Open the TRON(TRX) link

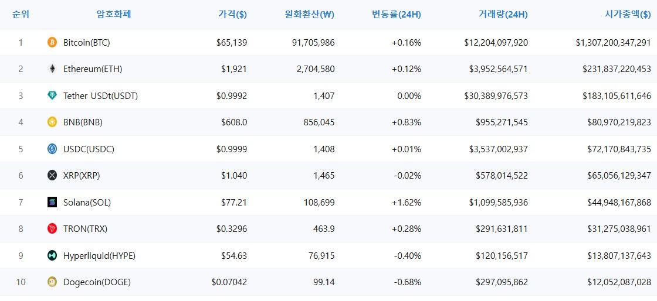click(x=86, y=228)
